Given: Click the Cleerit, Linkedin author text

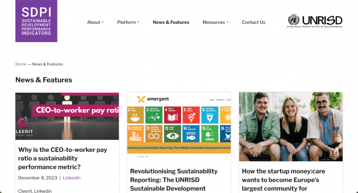Looking at the screenshot, I should tap(35, 191).
